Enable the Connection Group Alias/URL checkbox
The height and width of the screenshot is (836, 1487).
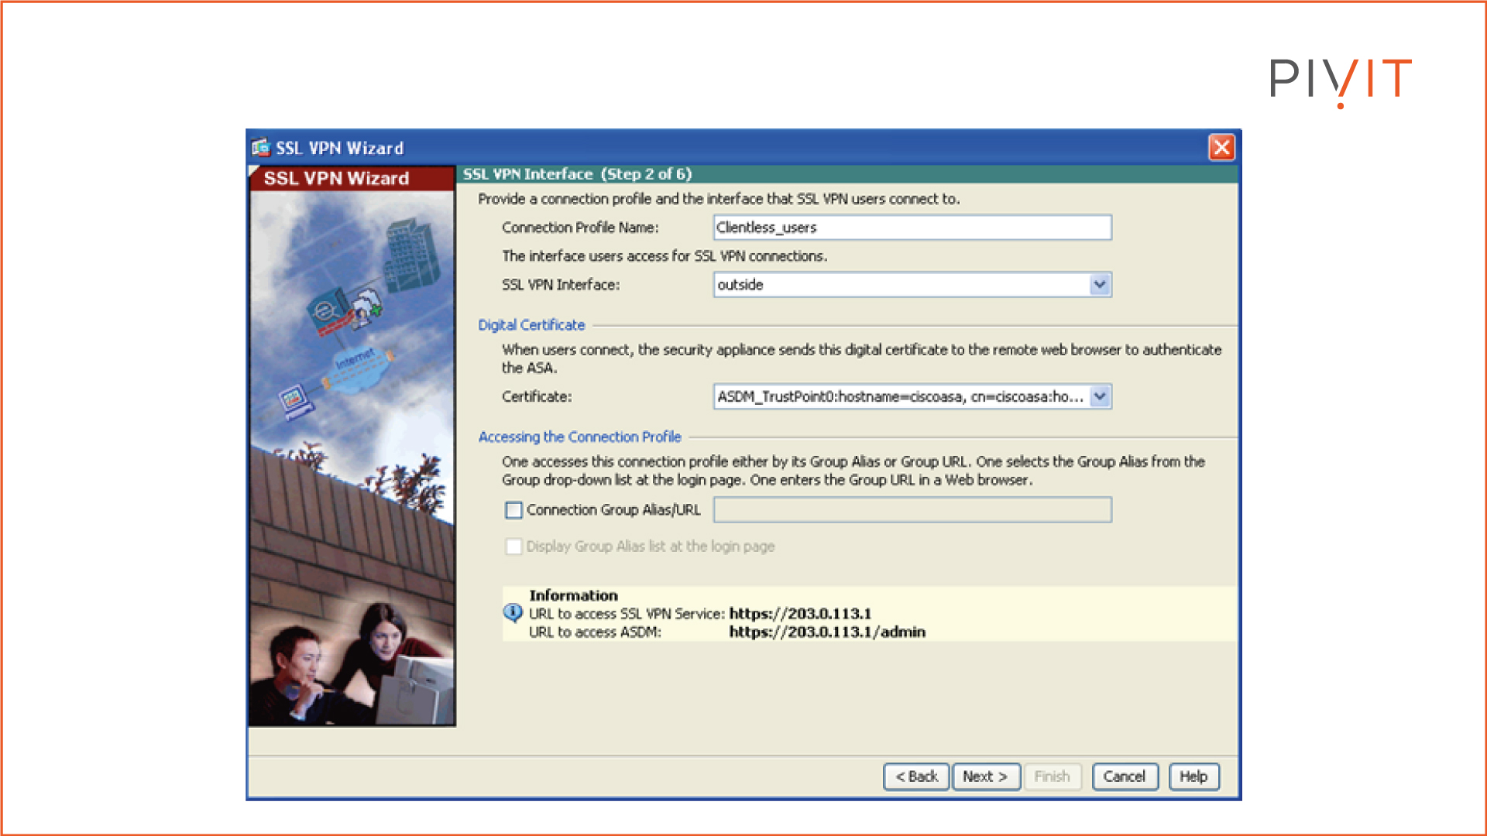tap(513, 509)
